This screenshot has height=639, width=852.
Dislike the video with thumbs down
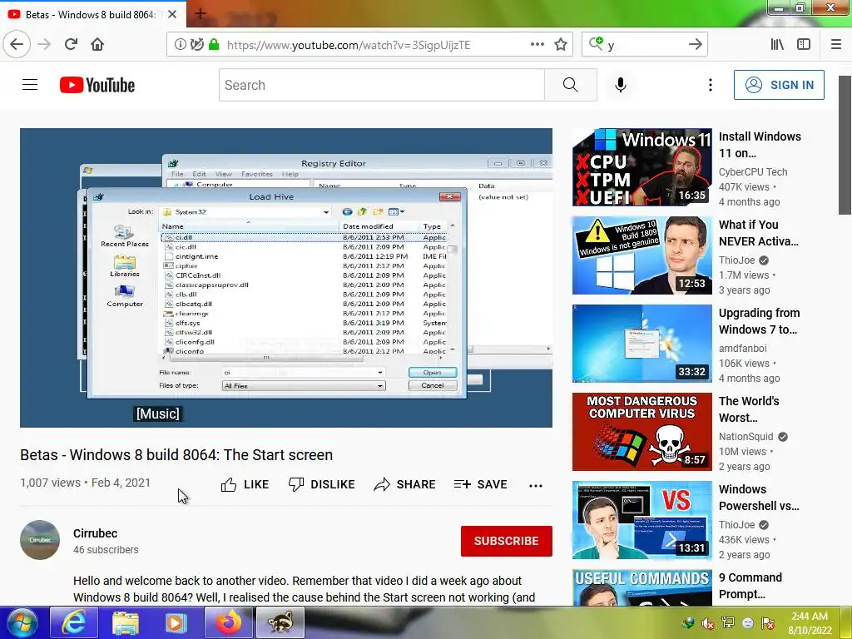[x=322, y=485]
